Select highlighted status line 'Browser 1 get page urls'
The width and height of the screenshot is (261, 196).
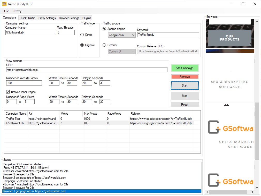click(x=102, y=191)
